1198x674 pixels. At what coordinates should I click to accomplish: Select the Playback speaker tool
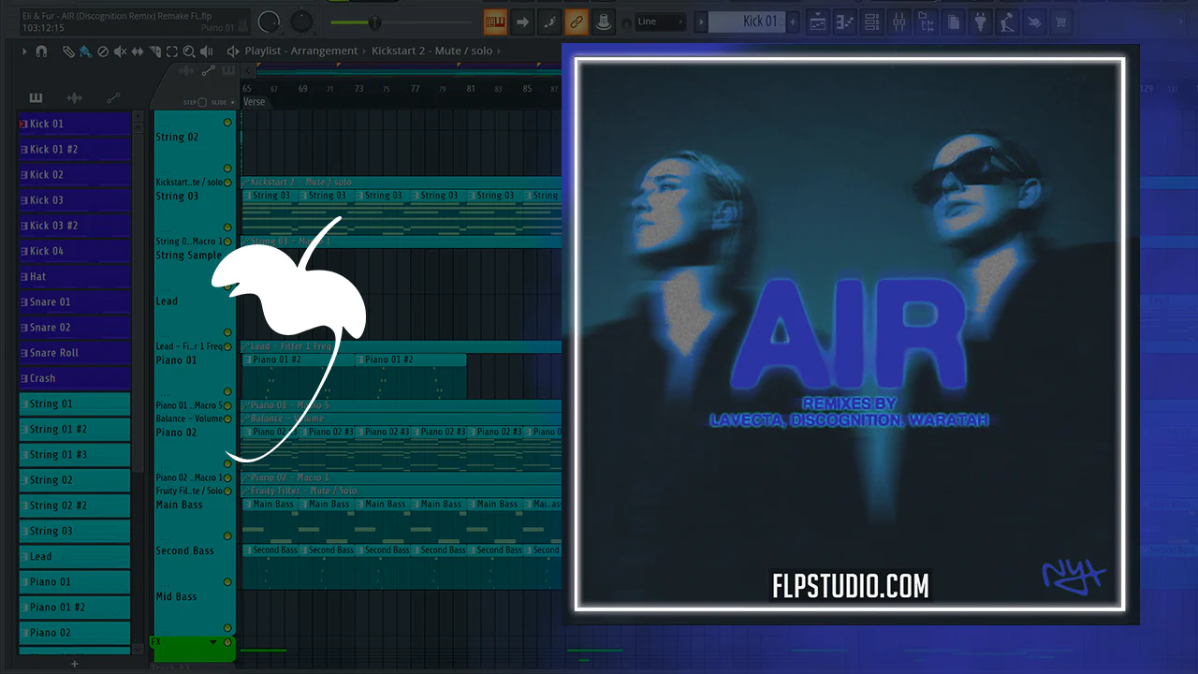tap(207, 51)
